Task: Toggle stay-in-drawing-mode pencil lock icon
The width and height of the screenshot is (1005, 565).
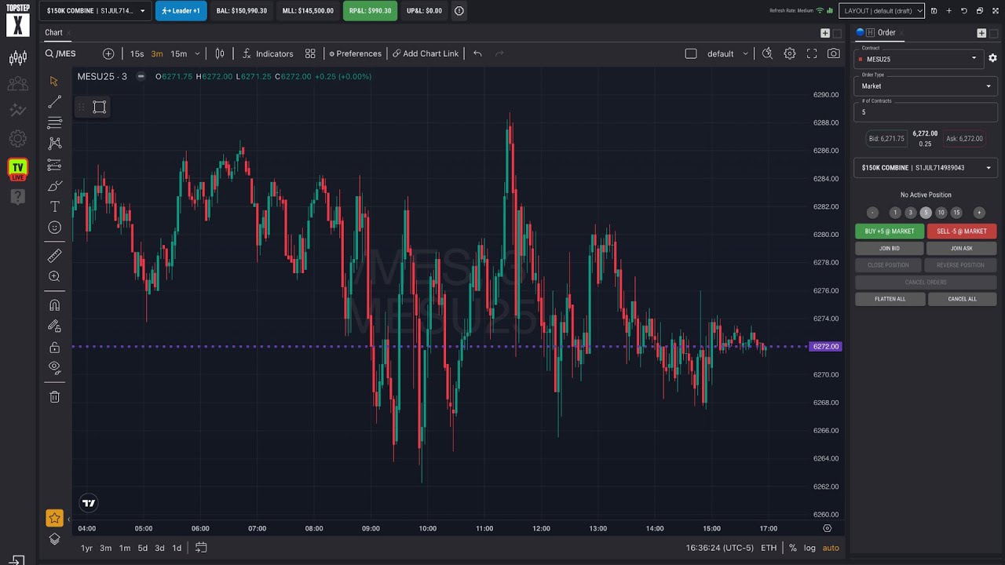Action: coord(54,326)
